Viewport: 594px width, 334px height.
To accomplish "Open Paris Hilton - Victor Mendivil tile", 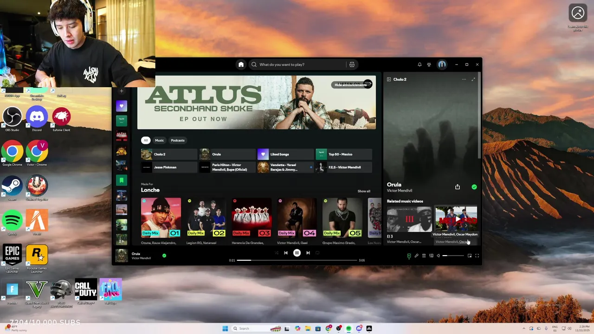I will pos(227,167).
